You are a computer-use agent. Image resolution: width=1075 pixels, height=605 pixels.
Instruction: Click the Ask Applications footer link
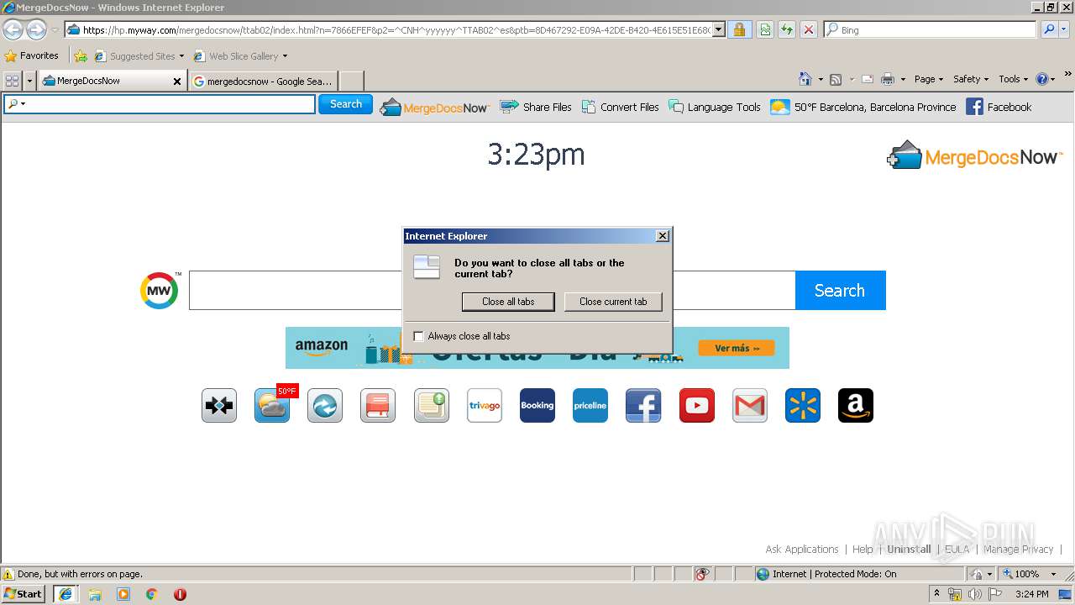point(802,550)
